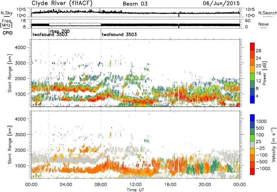
Task: Click the '20:00' time axis tick label
Action: [205, 185]
